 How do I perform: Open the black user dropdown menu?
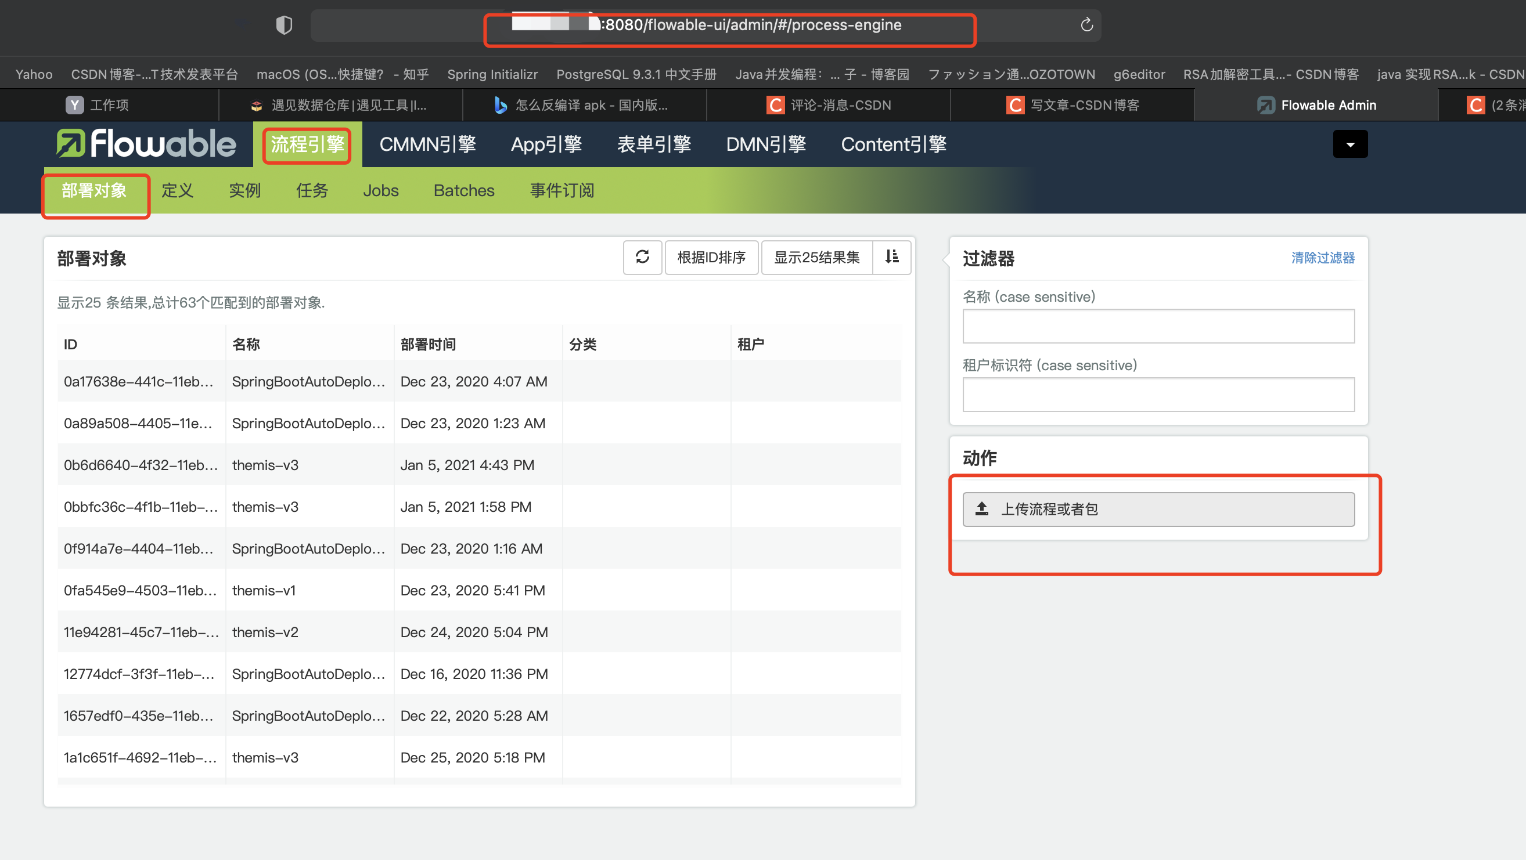pos(1349,144)
